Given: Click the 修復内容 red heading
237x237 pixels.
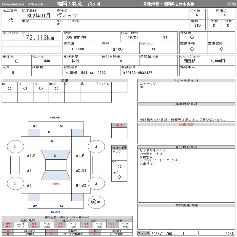Looking at the screenshot, I should pyautogui.click(x=187, y=125).
